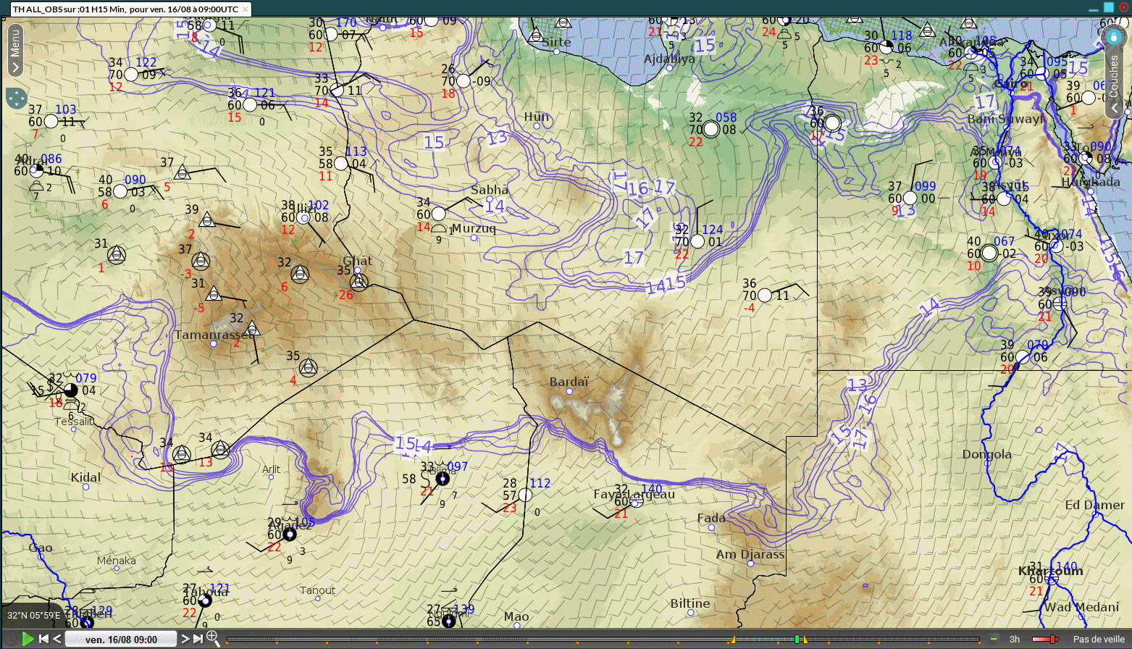
Task: Start the animation with the green play button
Action: pos(28,639)
